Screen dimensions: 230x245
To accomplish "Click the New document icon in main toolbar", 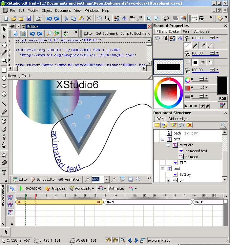I will click(6, 18).
